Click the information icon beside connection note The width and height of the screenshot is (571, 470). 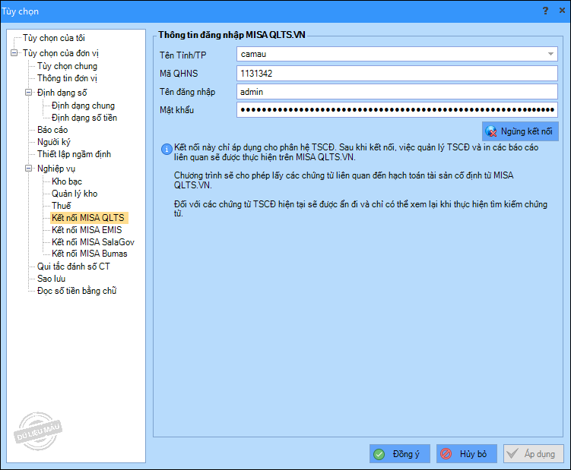pos(167,149)
